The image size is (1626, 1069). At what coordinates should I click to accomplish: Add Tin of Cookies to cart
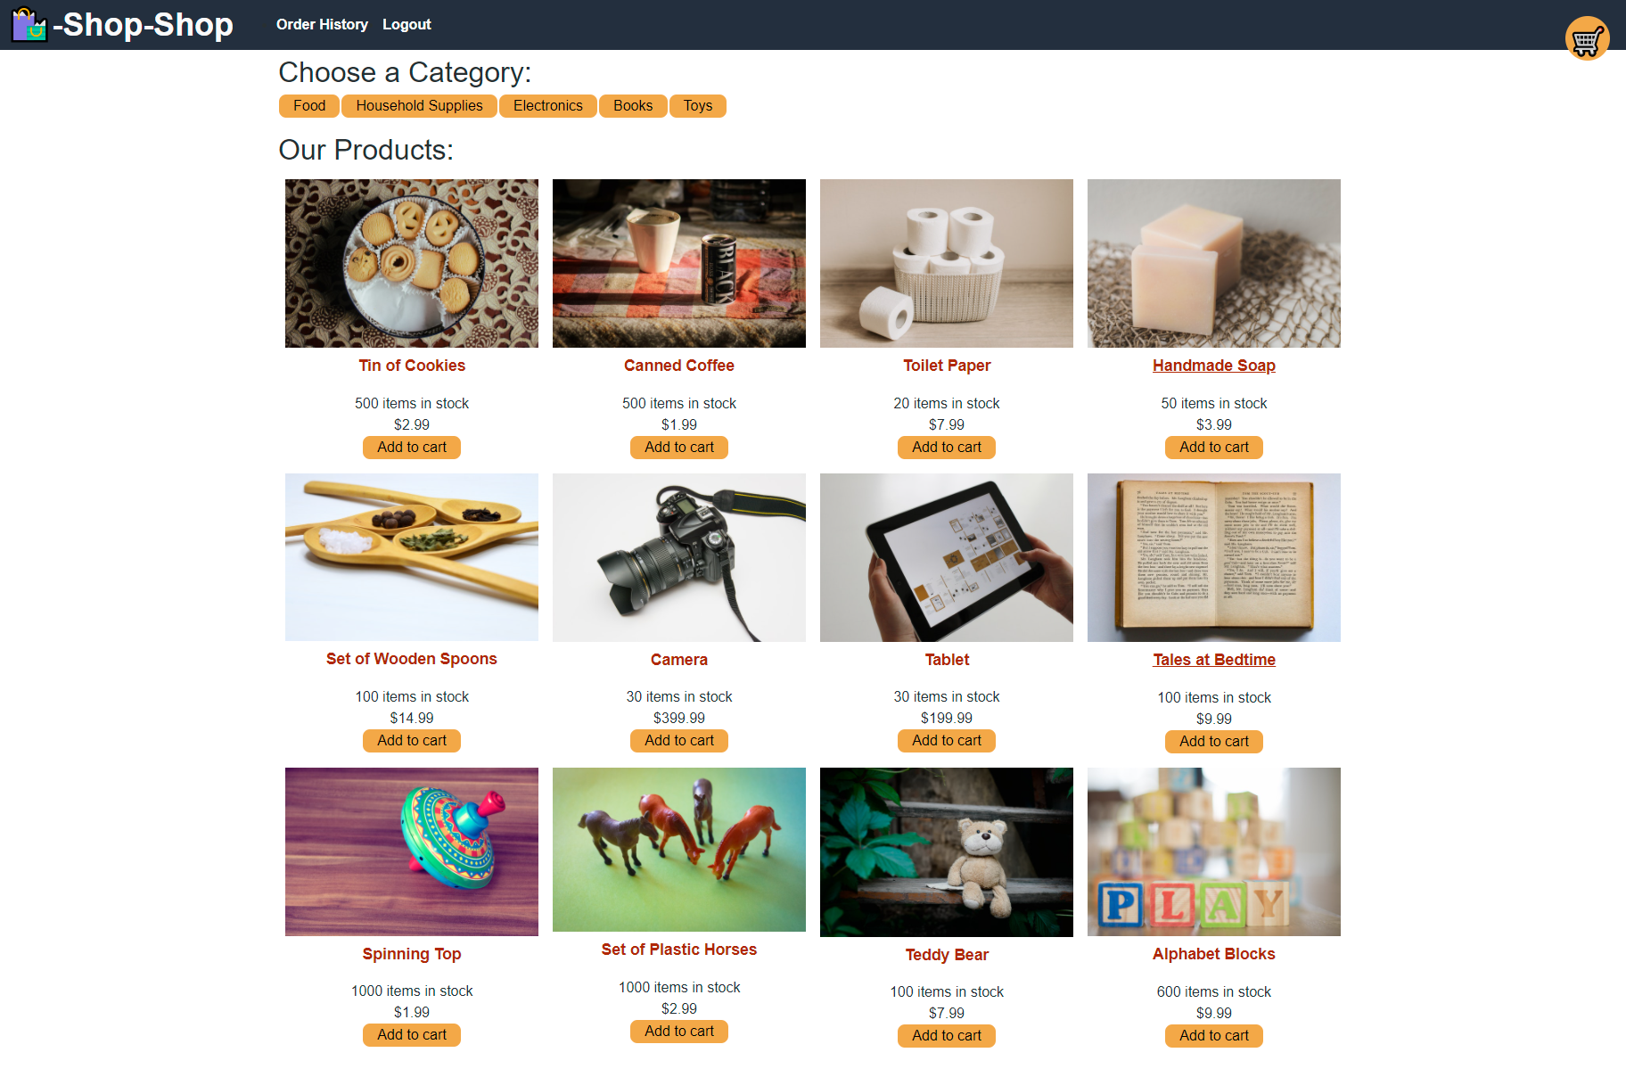point(412,448)
